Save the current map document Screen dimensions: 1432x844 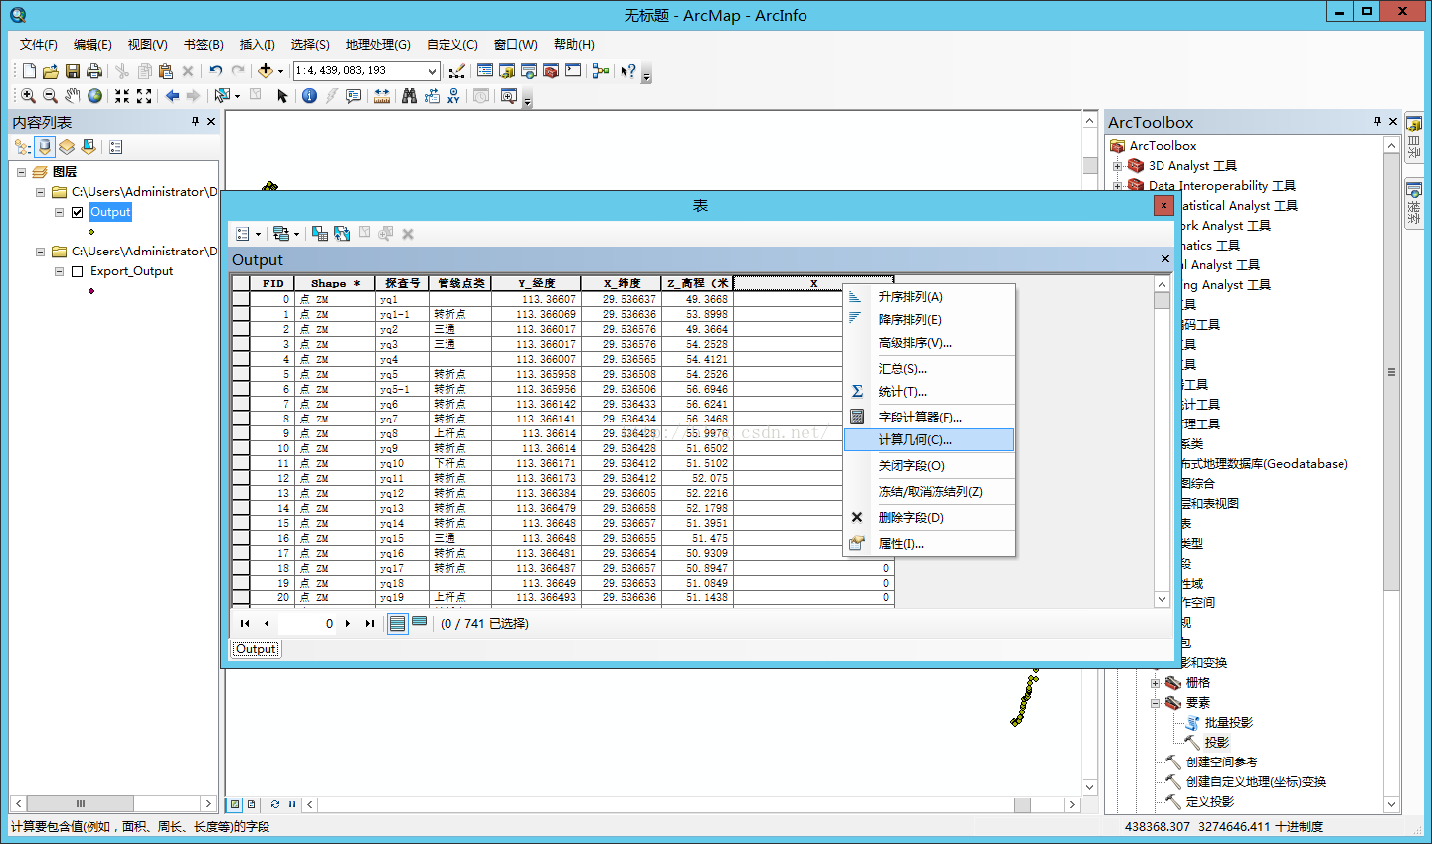(x=73, y=71)
